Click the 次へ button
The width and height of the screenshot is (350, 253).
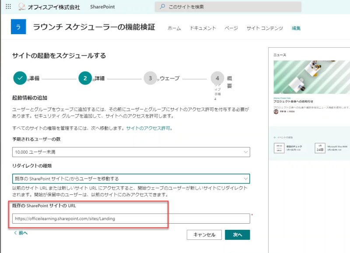pyautogui.click(x=238, y=235)
